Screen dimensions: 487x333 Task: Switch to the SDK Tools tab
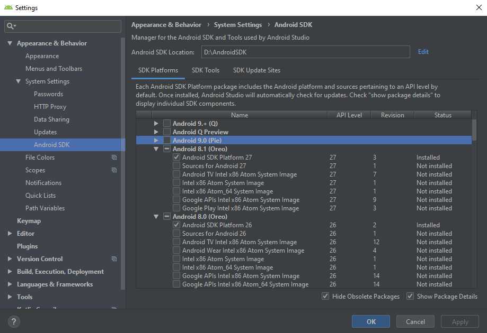point(206,70)
